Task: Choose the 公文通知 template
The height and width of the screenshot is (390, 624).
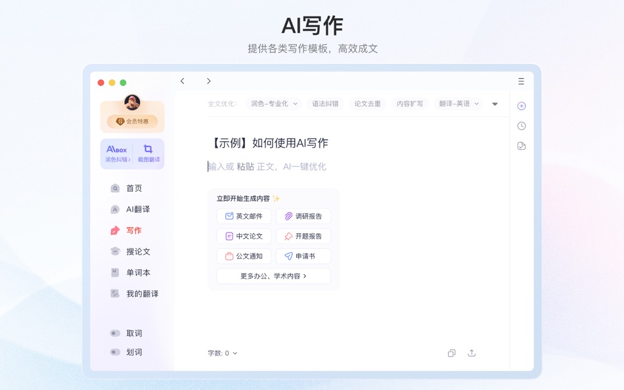Action: click(x=244, y=256)
